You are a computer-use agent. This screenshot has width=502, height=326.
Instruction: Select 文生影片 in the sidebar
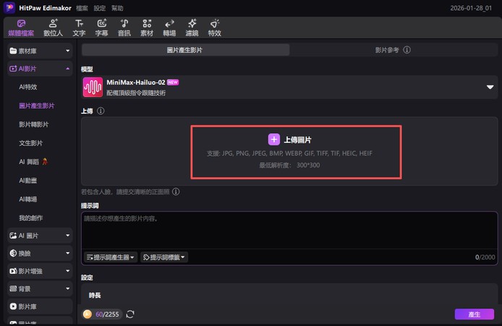(x=30, y=143)
